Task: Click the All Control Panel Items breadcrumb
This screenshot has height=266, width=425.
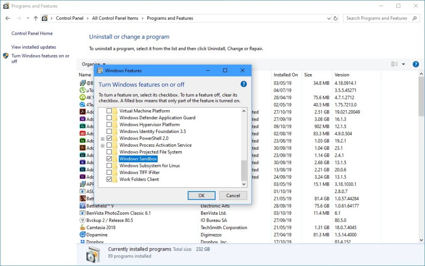Action: point(115,18)
